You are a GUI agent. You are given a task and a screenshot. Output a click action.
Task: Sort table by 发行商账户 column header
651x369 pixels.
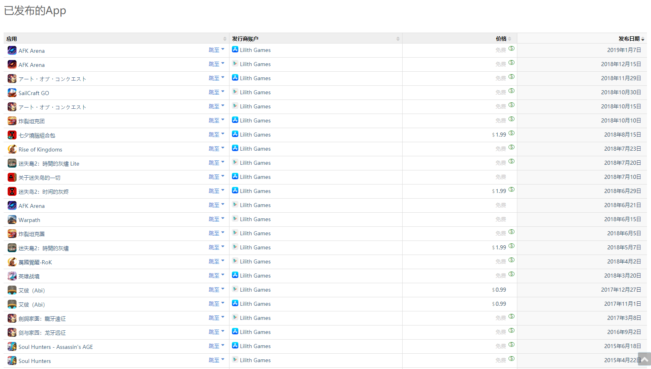(x=245, y=39)
